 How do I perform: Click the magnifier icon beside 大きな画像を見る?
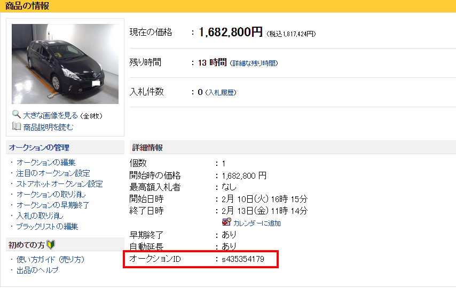point(16,114)
